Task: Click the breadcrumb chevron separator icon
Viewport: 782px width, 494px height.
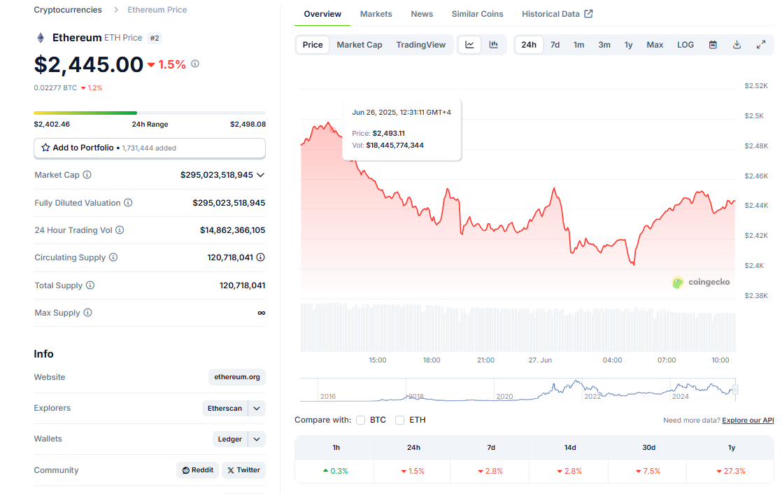Action: [x=115, y=10]
